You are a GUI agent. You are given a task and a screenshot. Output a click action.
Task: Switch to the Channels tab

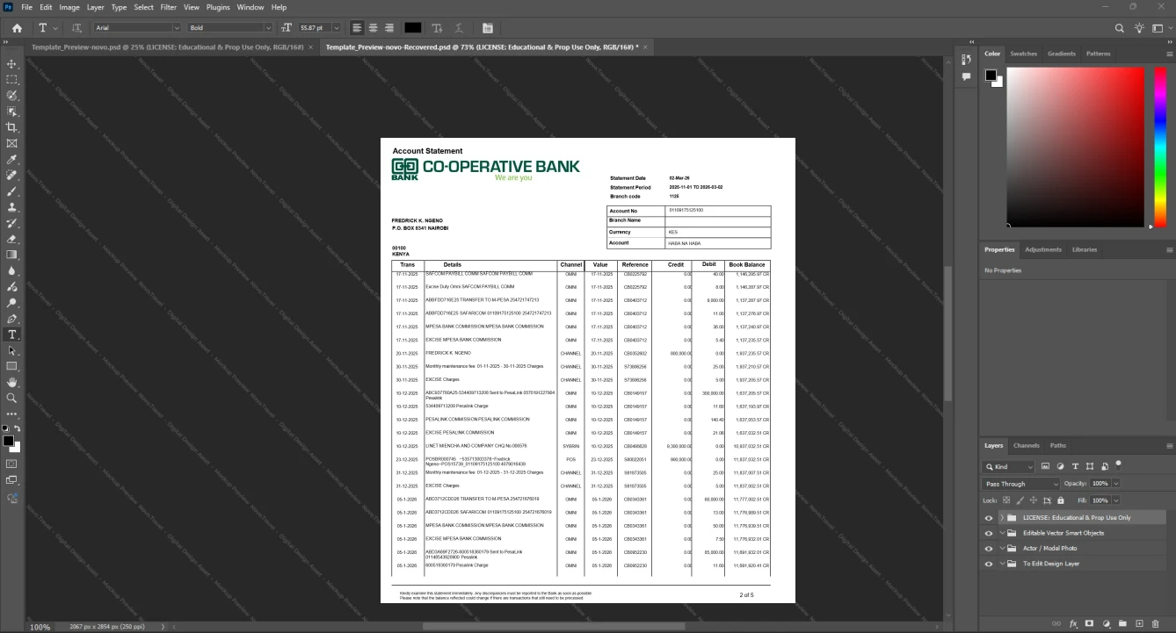click(1026, 445)
